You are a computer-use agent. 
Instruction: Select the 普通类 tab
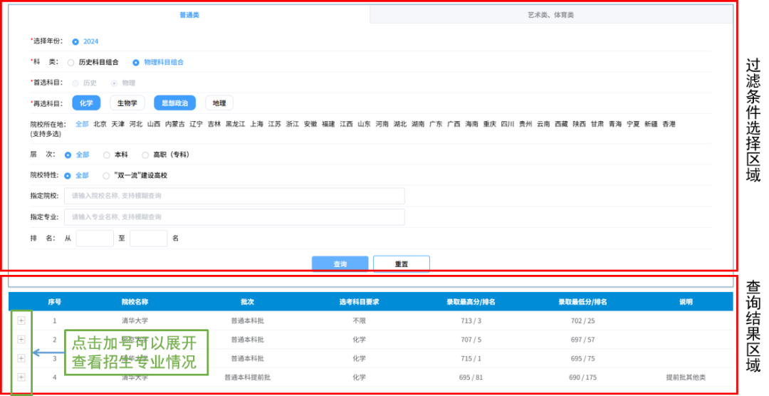tap(189, 15)
